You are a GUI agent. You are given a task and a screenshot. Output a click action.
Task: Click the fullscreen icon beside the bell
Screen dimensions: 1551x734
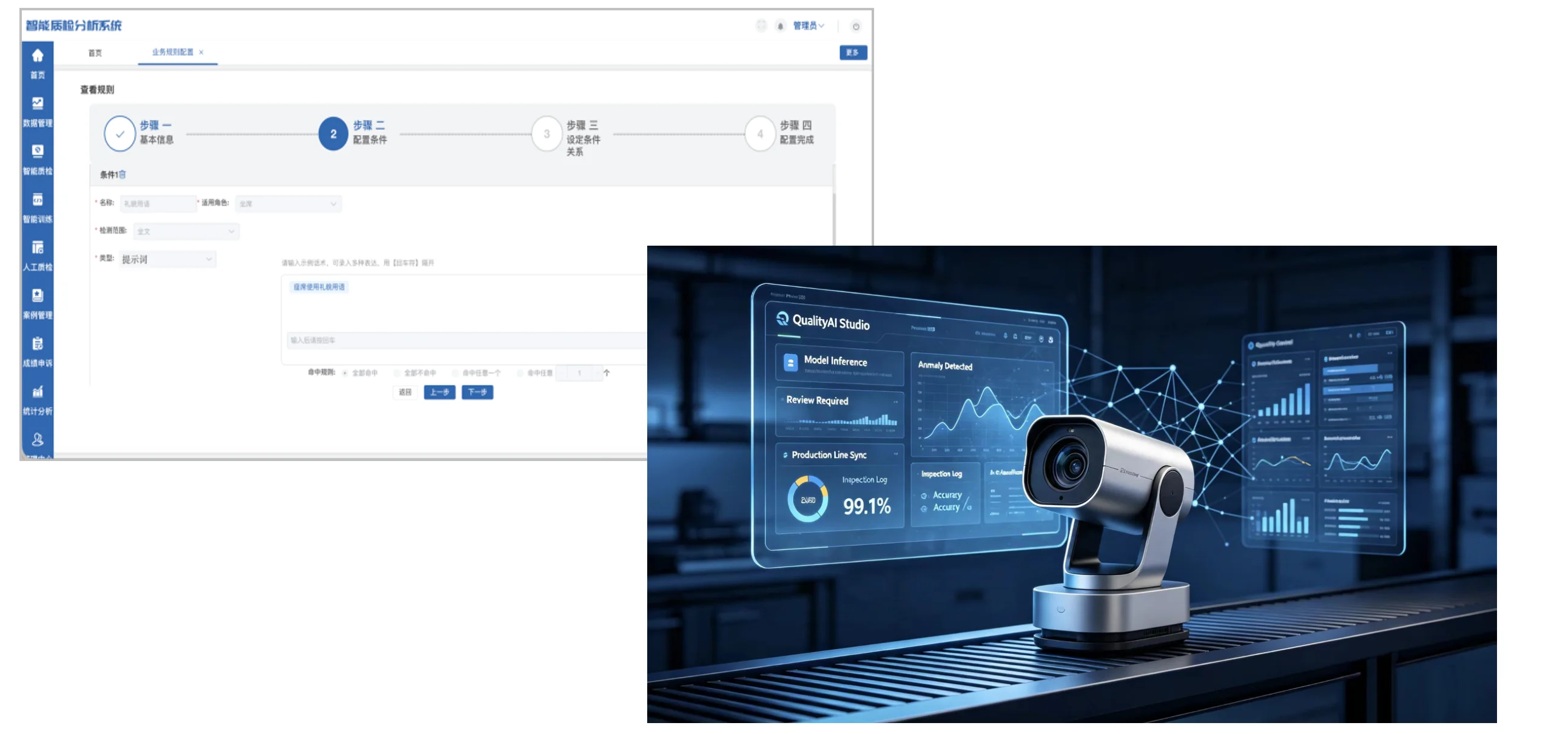(761, 25)
